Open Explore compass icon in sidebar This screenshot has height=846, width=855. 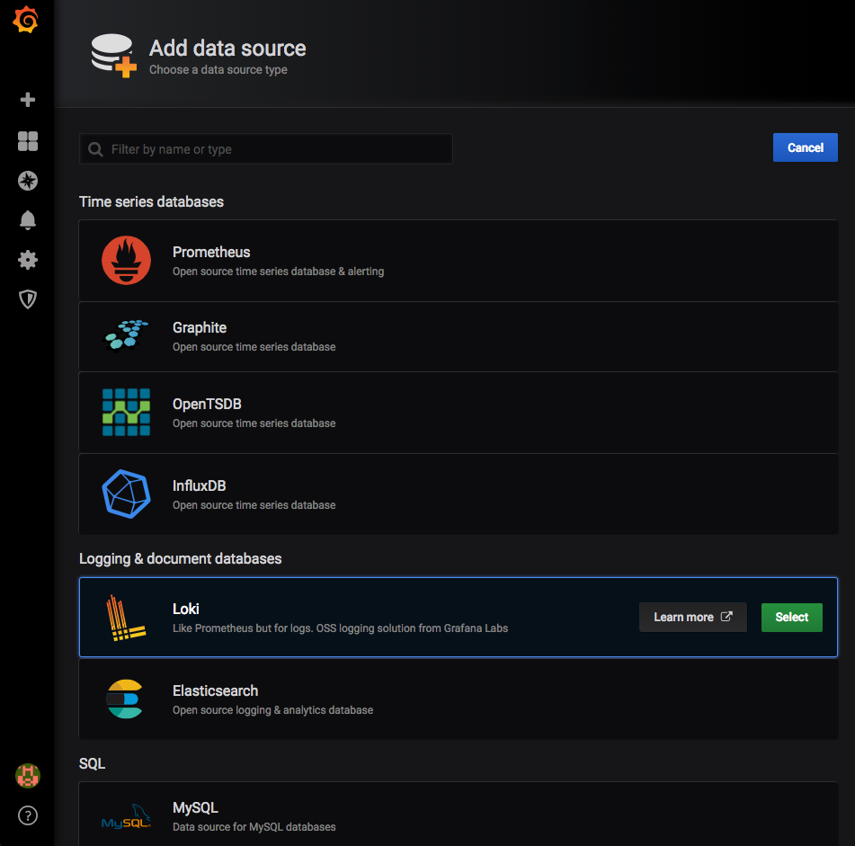27,181
